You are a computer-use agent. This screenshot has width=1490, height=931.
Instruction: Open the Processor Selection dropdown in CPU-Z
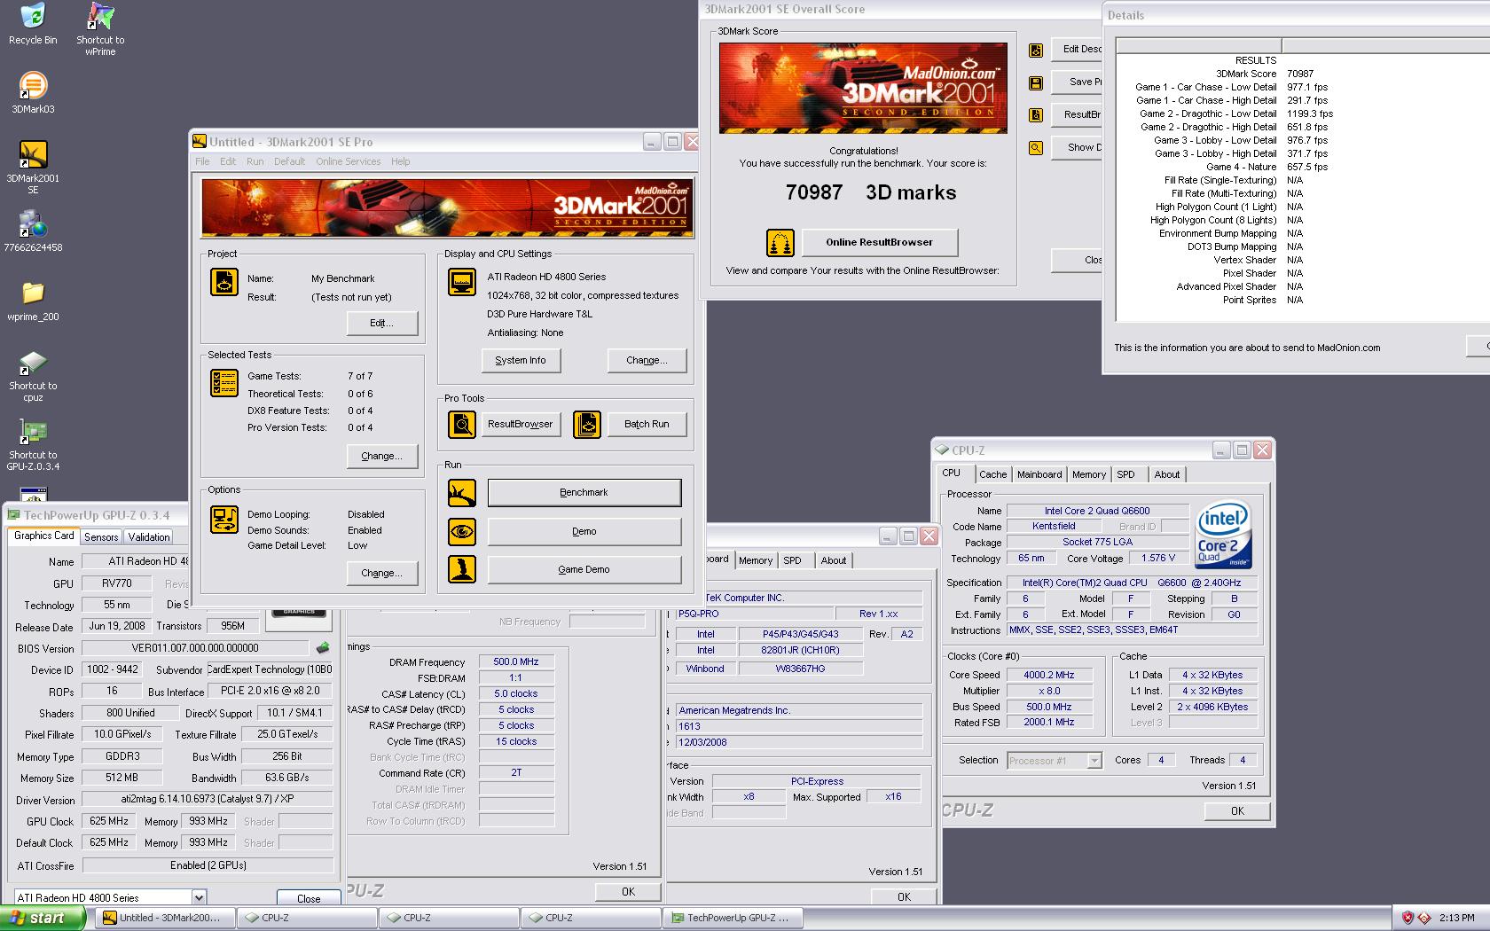coord(1094,761)
